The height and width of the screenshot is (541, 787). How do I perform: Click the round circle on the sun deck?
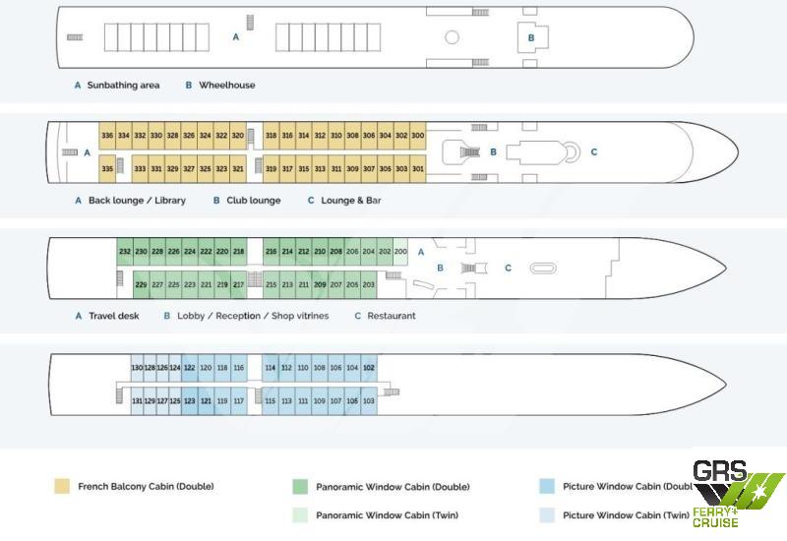[x=452, y=37]
